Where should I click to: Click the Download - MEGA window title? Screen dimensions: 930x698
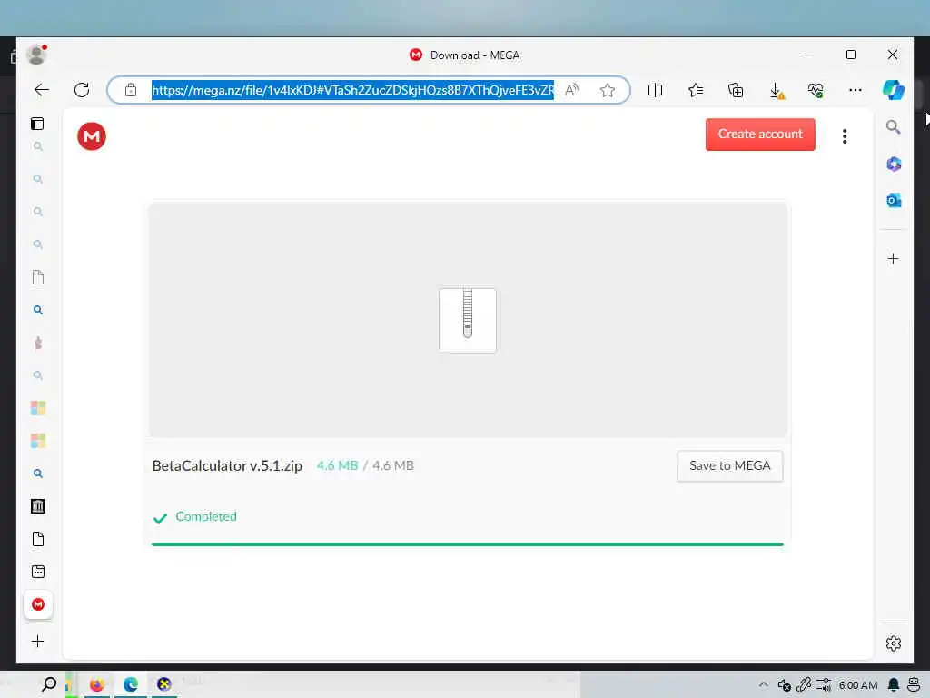[x=475, y=55]
